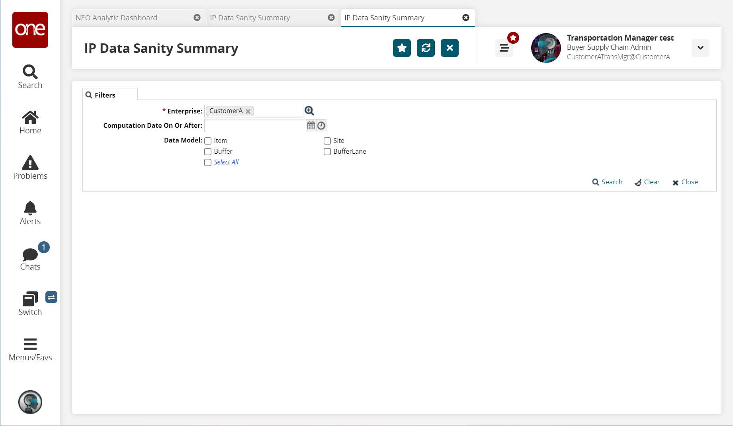Check the Item data model checkbox
The height and width of the screenshot is (426, 733).
click(208, 141)
